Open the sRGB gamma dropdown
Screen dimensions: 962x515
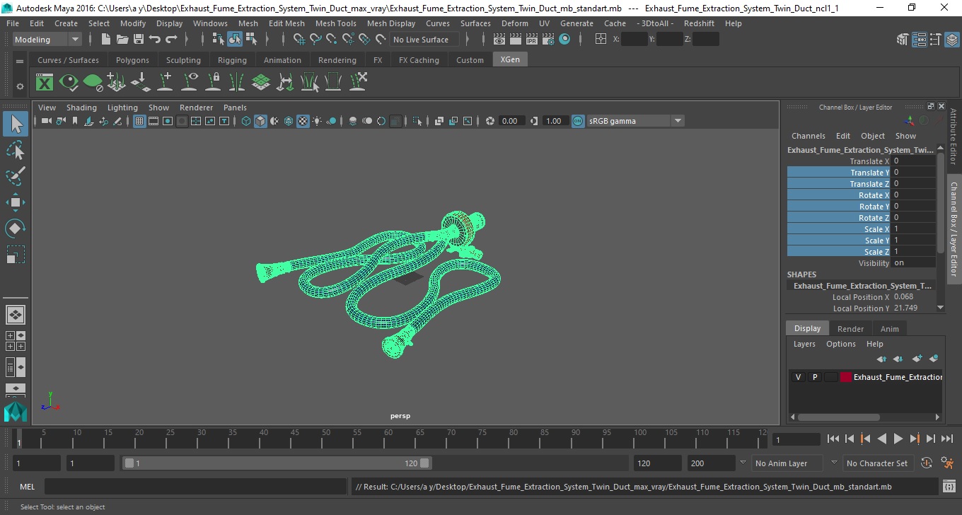click(635, 121)
